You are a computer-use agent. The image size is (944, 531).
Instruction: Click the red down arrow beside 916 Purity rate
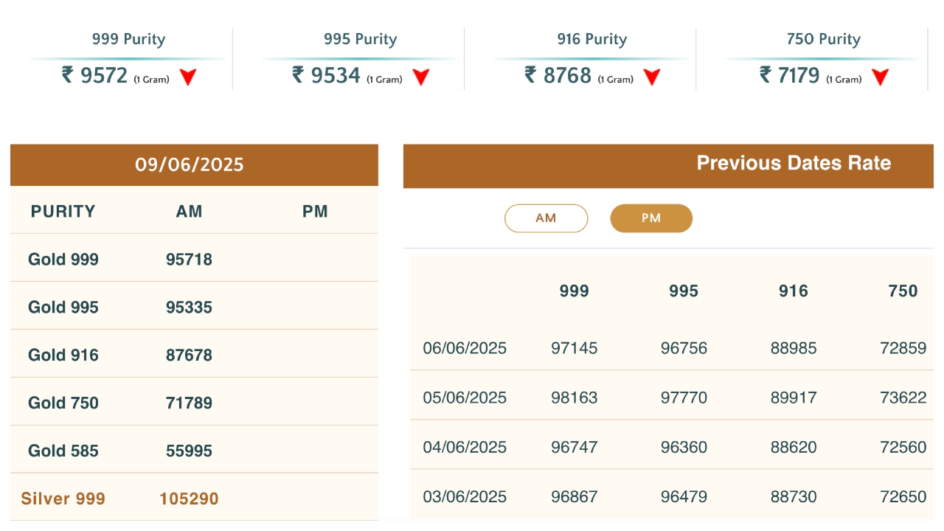[x=650, y=76]
